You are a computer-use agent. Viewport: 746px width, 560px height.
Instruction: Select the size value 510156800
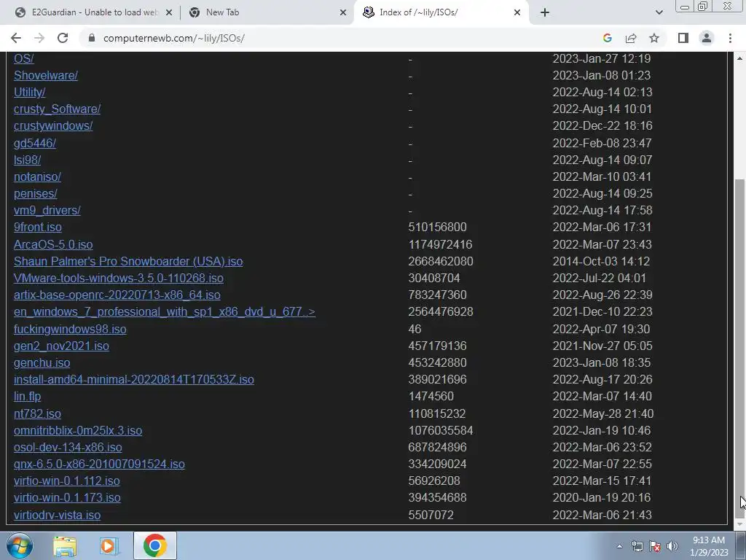(437, 227)
